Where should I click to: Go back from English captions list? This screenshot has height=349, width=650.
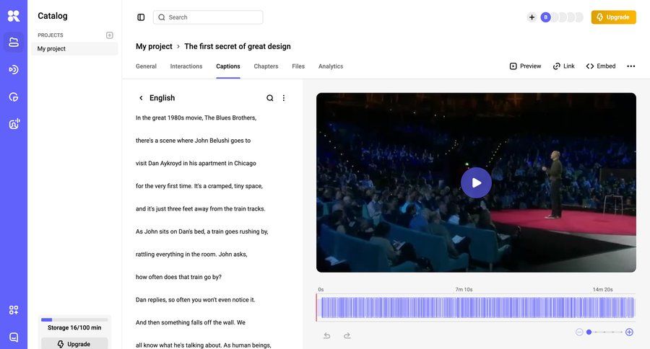coord(141,98)
